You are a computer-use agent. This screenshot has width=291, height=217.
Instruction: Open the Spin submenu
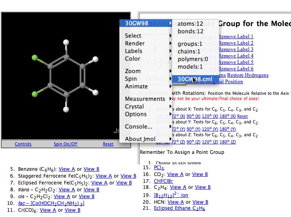[x=145, y=79]
